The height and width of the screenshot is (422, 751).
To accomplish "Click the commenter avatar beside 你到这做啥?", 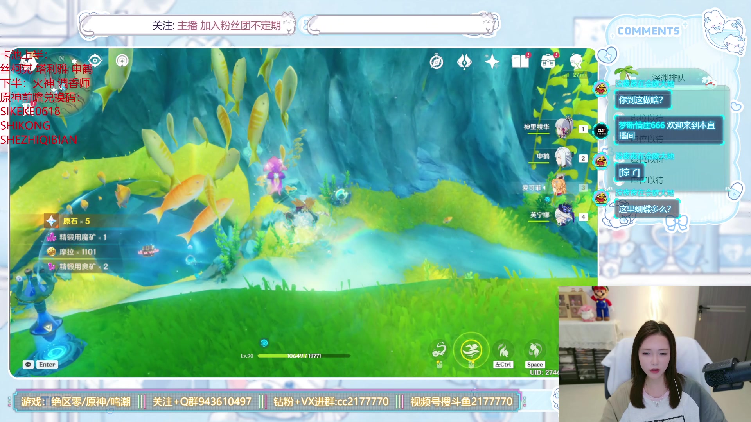I will tap(601, 89).
